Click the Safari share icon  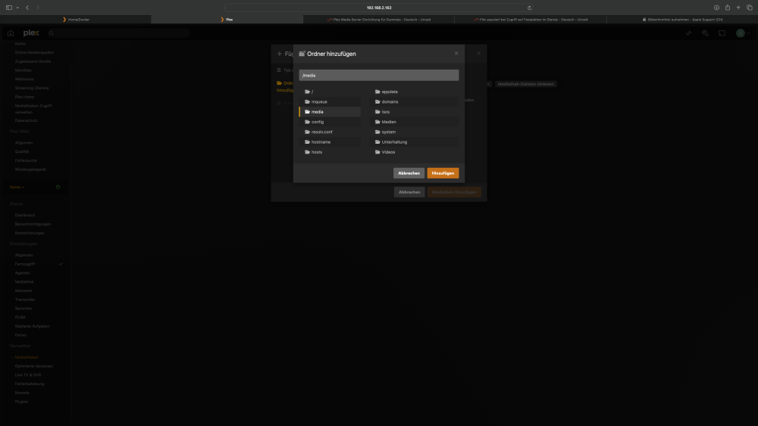pyautogui.click(x=728, y=8)
